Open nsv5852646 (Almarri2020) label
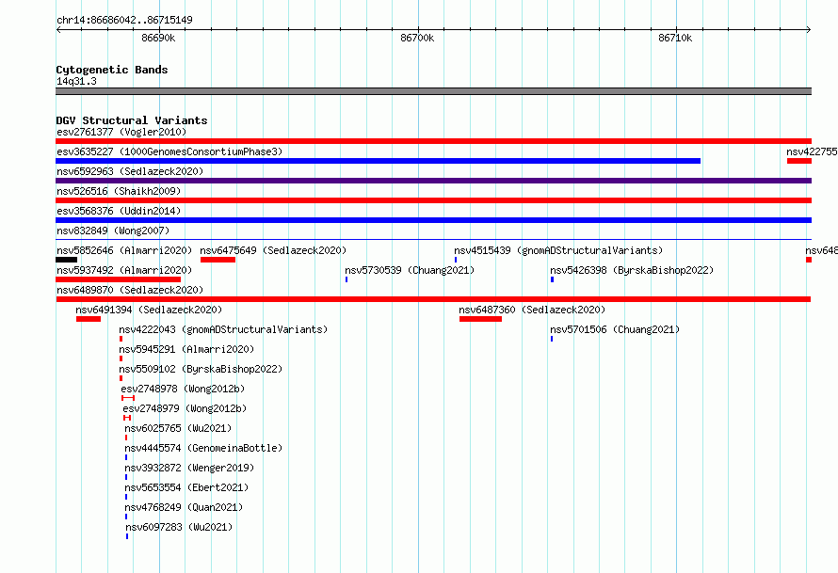838x573 pixels. 124,250
